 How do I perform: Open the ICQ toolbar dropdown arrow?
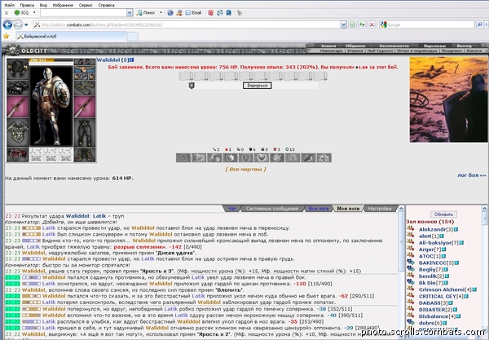[x=34, y=13]
